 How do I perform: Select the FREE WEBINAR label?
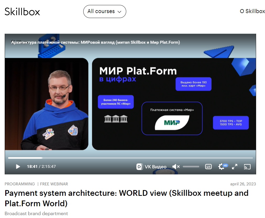click(x=54, y=184)
